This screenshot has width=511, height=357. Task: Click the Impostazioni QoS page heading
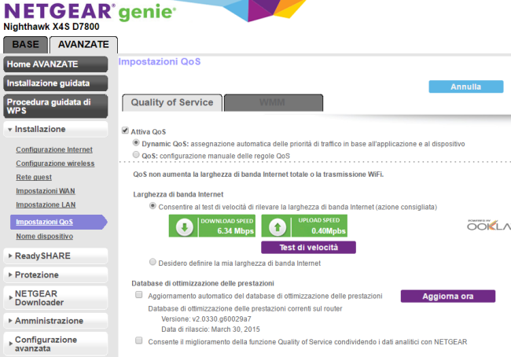(160, 61)
